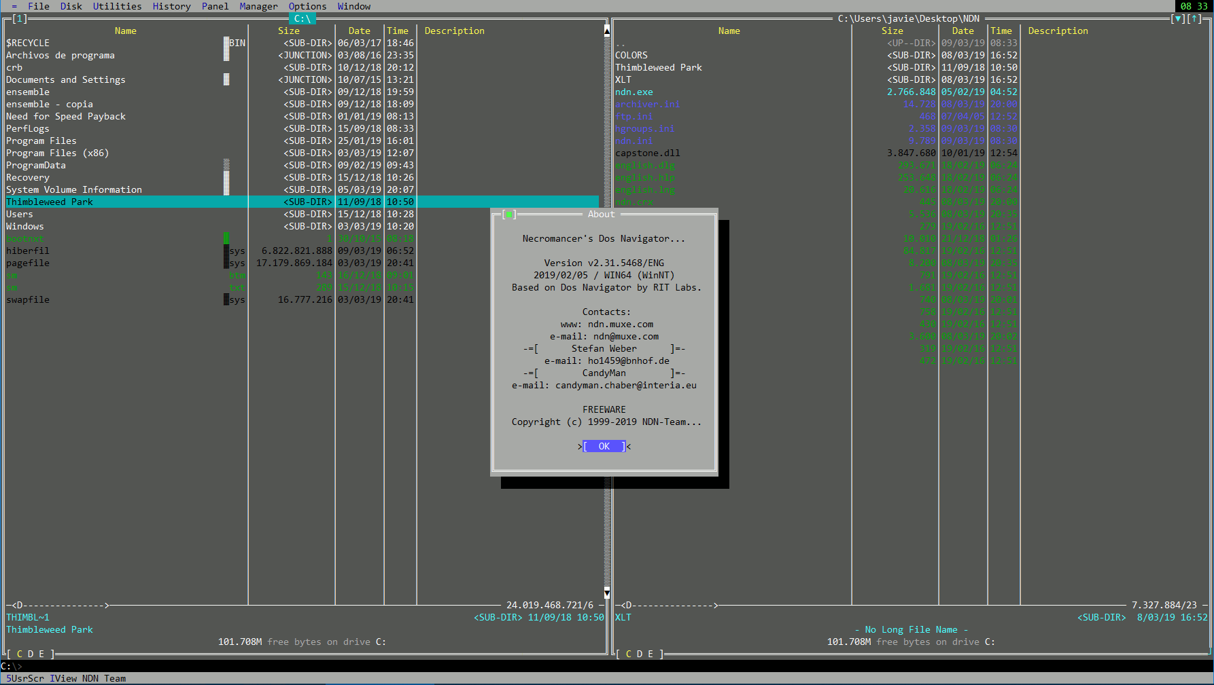This screenshot has width=1214, height=685.
Task: Open the system menu marked with the equals sign
Action: click(14, 6)
